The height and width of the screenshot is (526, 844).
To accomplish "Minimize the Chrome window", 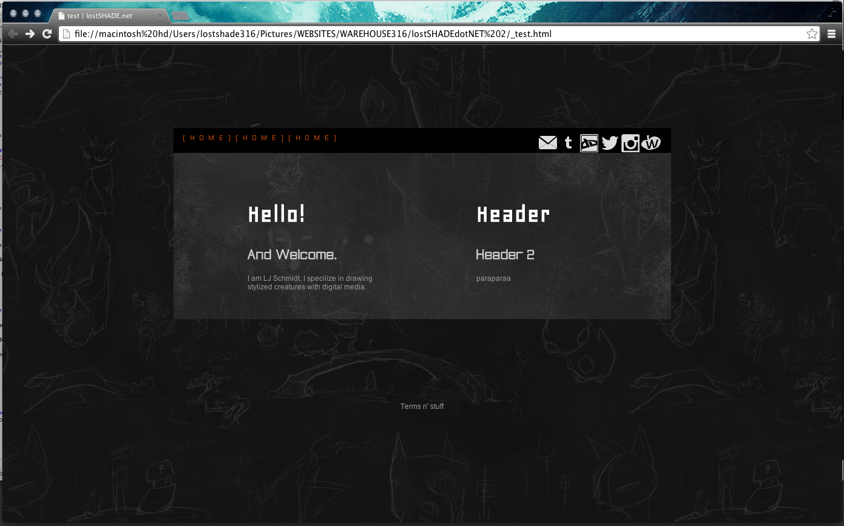I will (x=25, y=13).
